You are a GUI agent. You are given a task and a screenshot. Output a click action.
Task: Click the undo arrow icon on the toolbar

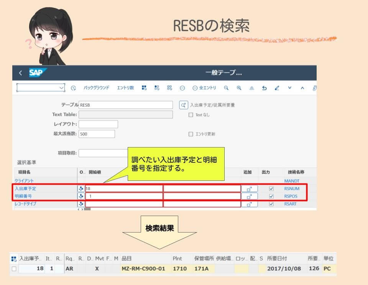tap(264, 88)
